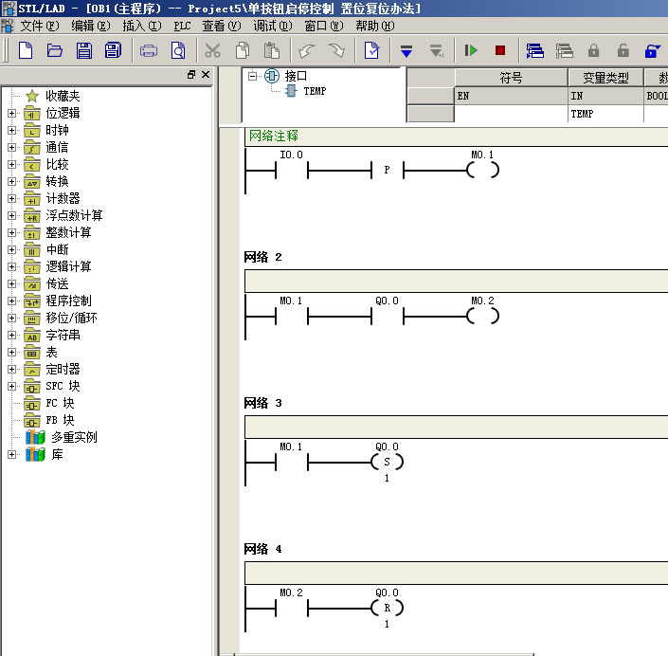668x656 pixels.
Task: Select 逻辑计算 tree item
Action: click(68, 266)
